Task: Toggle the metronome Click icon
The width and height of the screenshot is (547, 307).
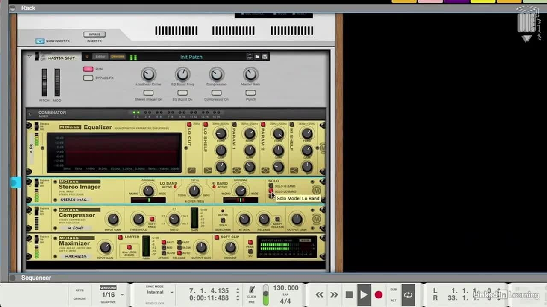Action: click(252, 290)
